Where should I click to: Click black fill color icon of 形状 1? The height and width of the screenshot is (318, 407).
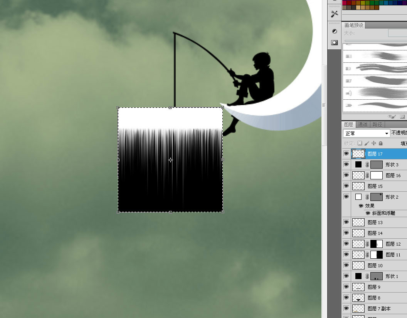click(358, 276)
